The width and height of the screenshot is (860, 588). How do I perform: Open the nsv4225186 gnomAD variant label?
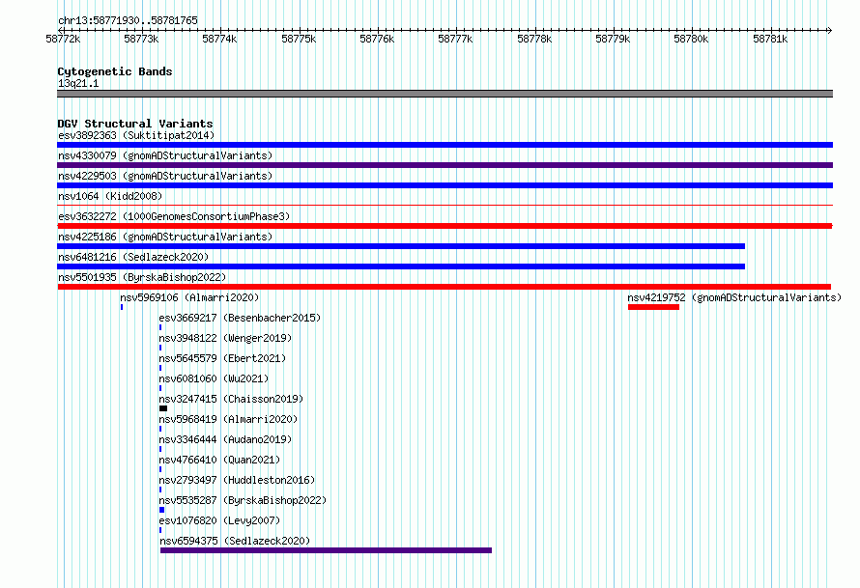click(x=165, y=237)
